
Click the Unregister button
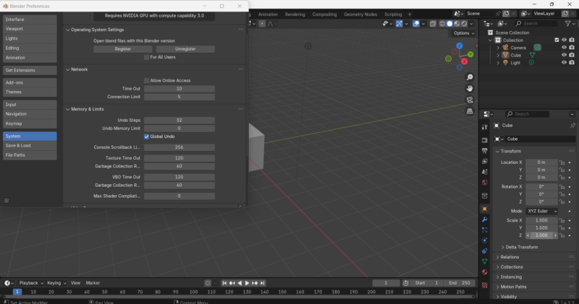point(185,49)
